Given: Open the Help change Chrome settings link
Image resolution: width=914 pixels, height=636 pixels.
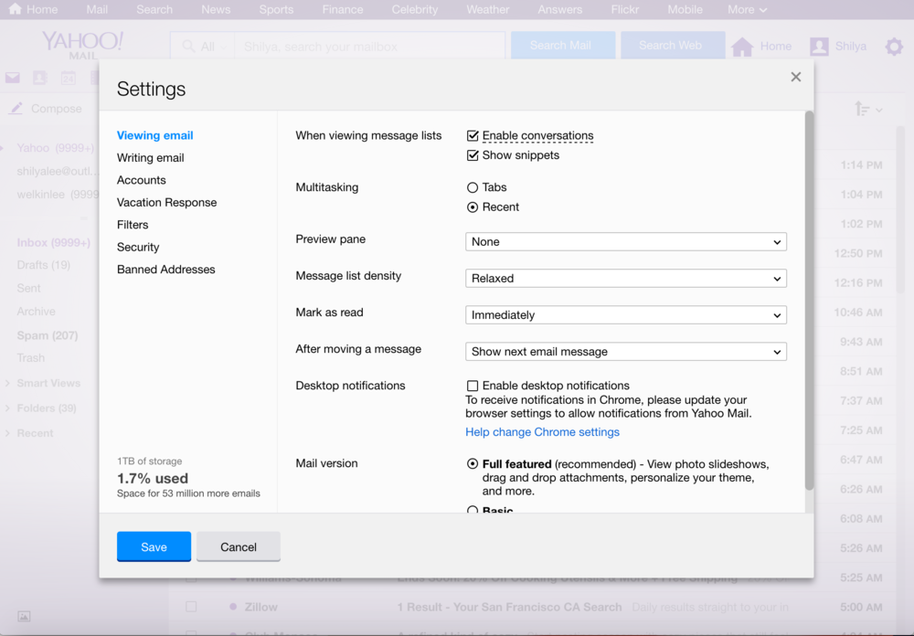Looking at the screenshot, I should coord(542,432).
